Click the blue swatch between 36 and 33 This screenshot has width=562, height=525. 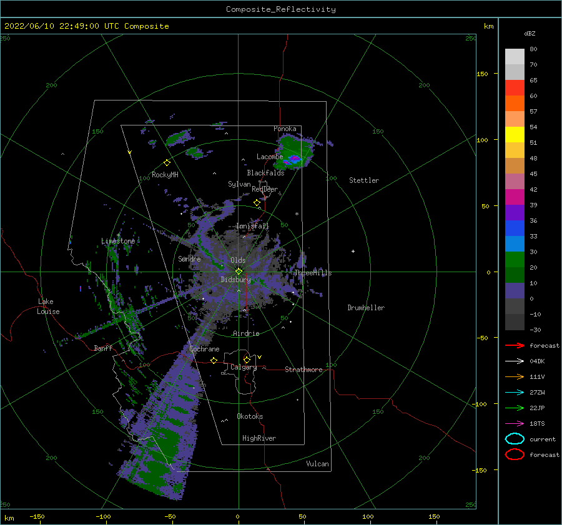point(515,228)
